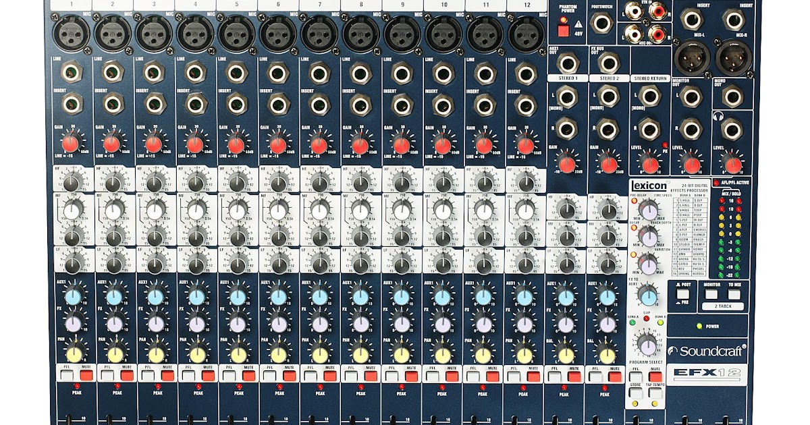
Task: Select the MIX-L XLR output connector
Action: (692, 57)
